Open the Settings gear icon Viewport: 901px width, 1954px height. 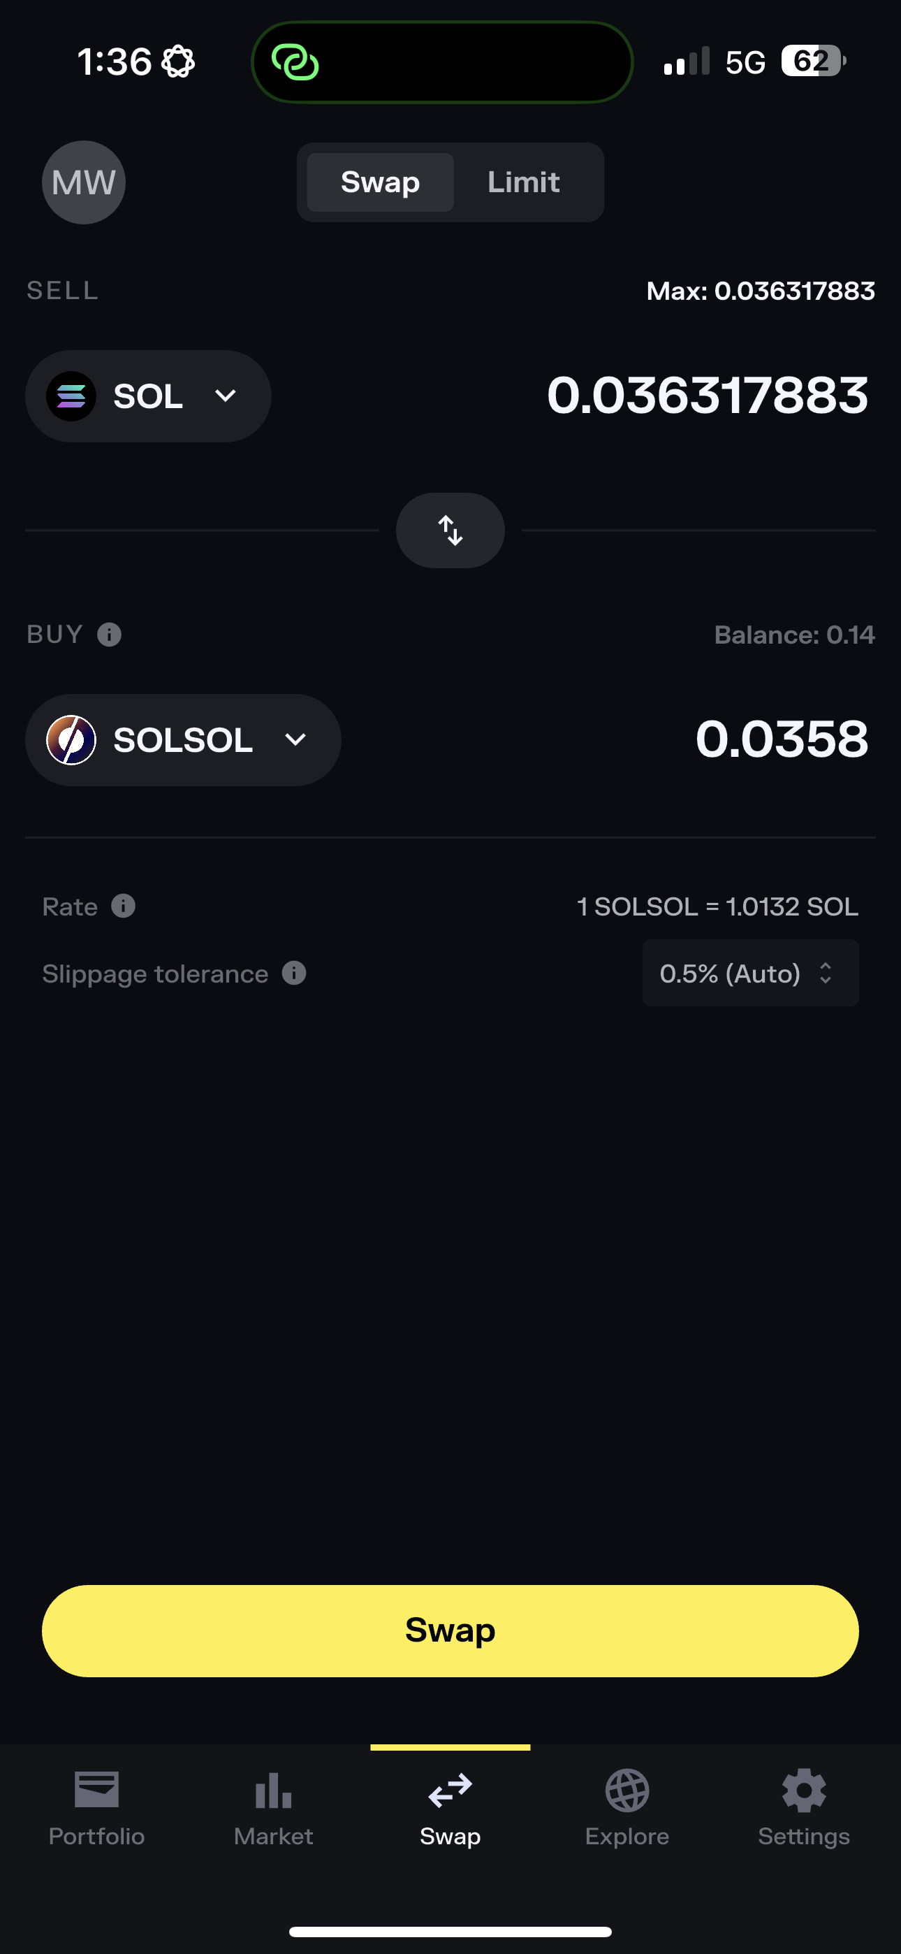click(x=804, y=1790)
